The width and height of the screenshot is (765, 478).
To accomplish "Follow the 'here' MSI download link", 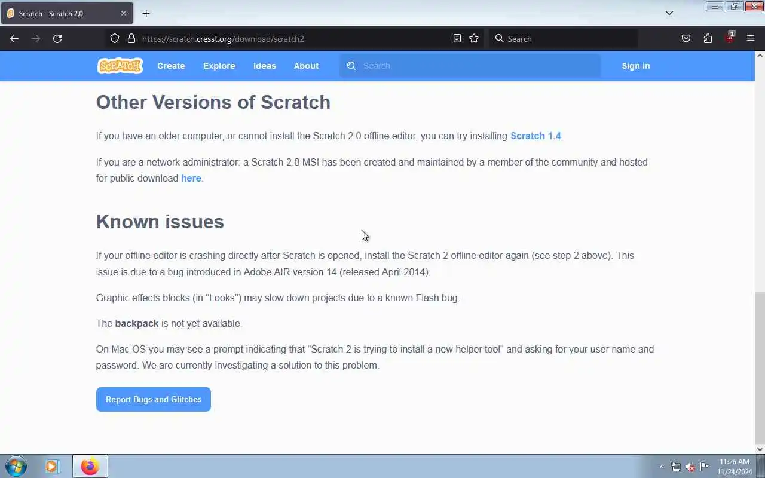I will [191, 178].
